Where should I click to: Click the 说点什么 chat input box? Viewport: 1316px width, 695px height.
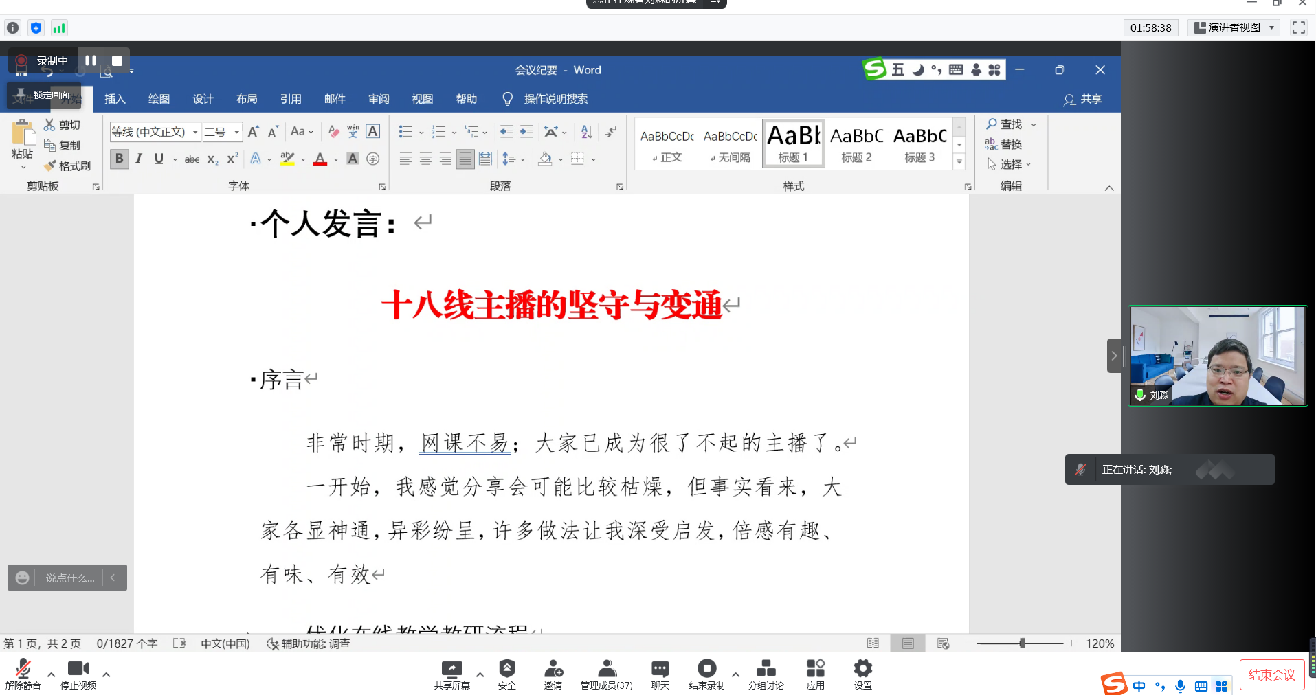pyautogui.click(x=69, y=578)
